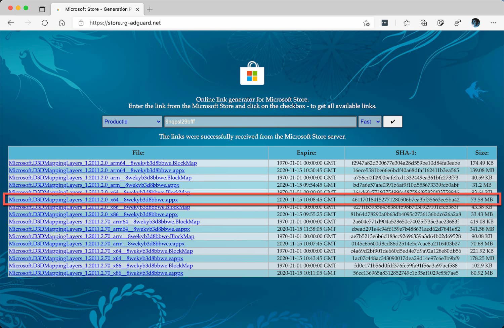View site information via the lock icon
Viewport: 504px width, 328px height.
point(81,23)
